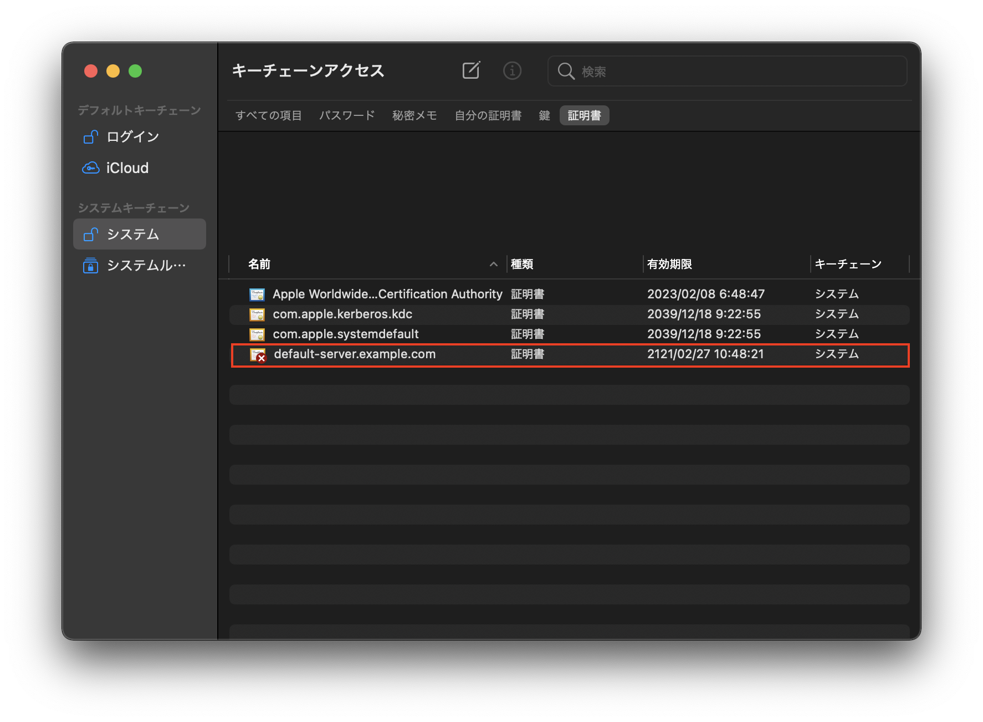Select the ログイン keychain in sidebar
983x722 pixels.
tap(140, 136)
